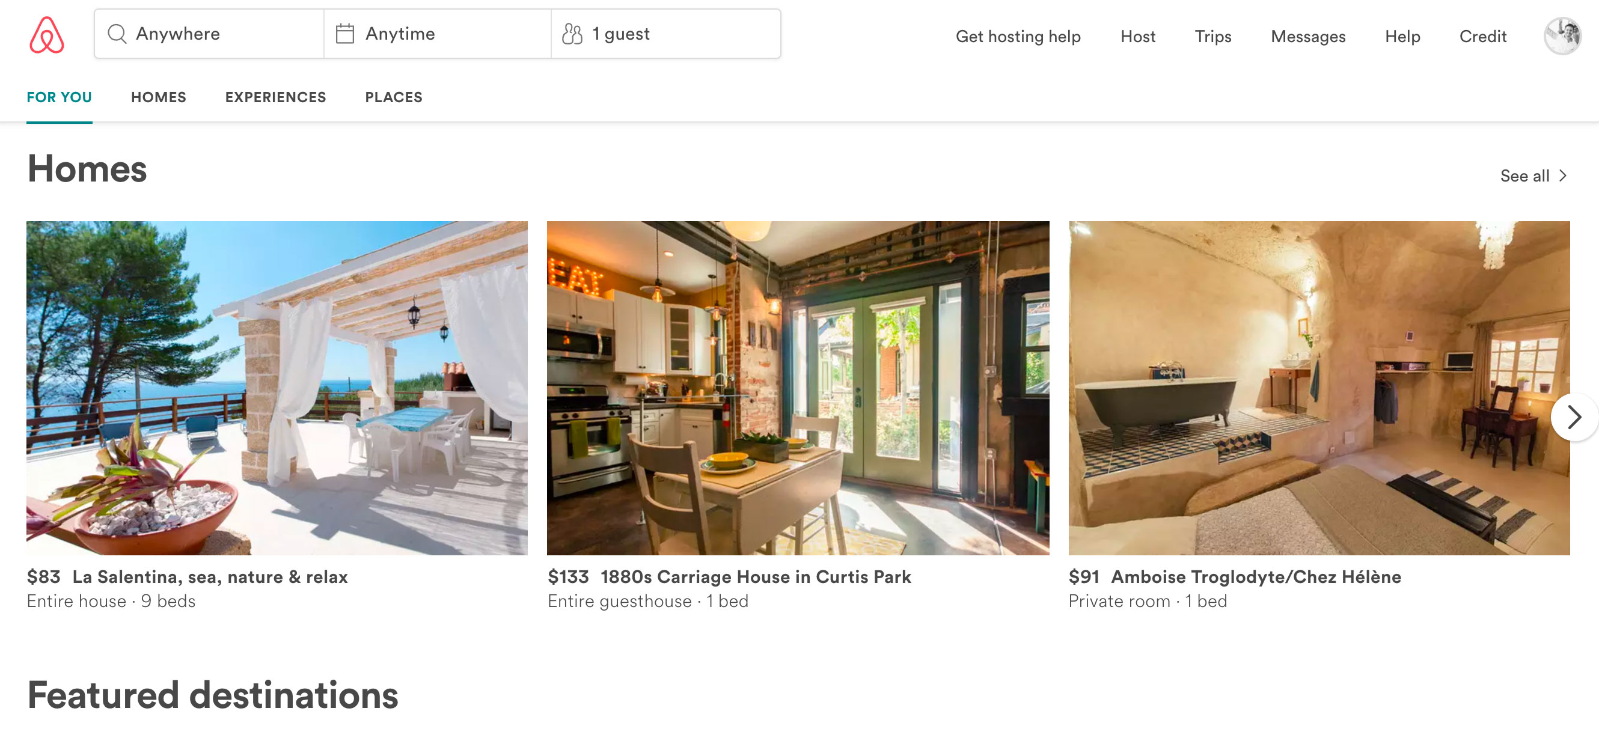Click the carousel next arrow on homes
The height and width of the screenshot is (732, 1599).
click(1574, 417)
